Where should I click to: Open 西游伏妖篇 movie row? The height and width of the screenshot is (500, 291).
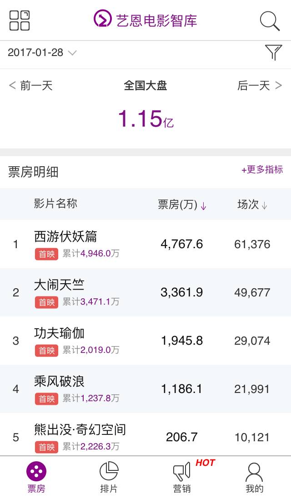click(x=65, y=236)
